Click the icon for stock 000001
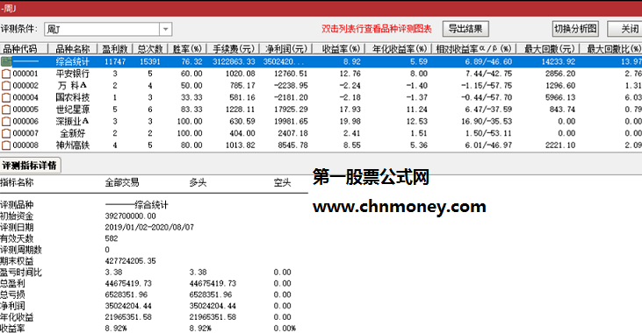Screen dimensions: 642x333 pyautogui.click(x=6, y=74)
